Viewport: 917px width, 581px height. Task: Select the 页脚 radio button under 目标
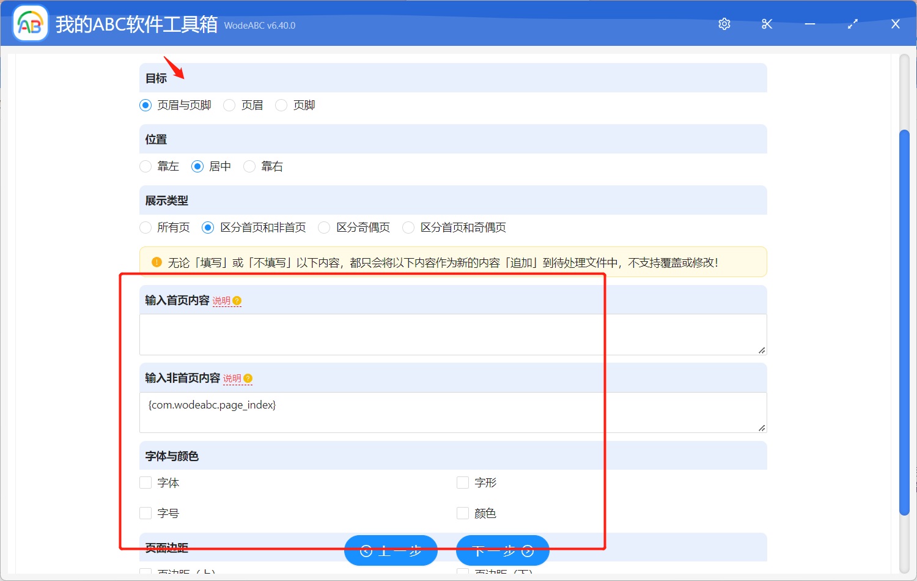281,105
